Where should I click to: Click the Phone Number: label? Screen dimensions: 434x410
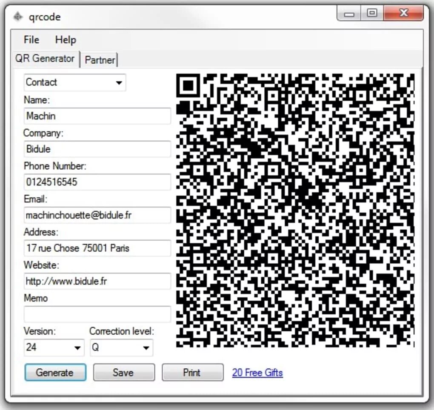[55, 166]
